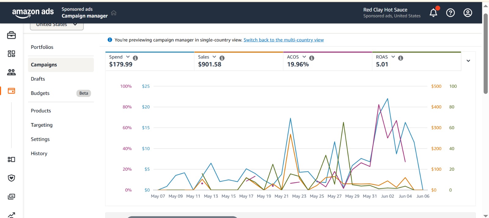489x218 pixels.
Task: Click the briefcase icon in left sidebar
Action: pos(11,35)
